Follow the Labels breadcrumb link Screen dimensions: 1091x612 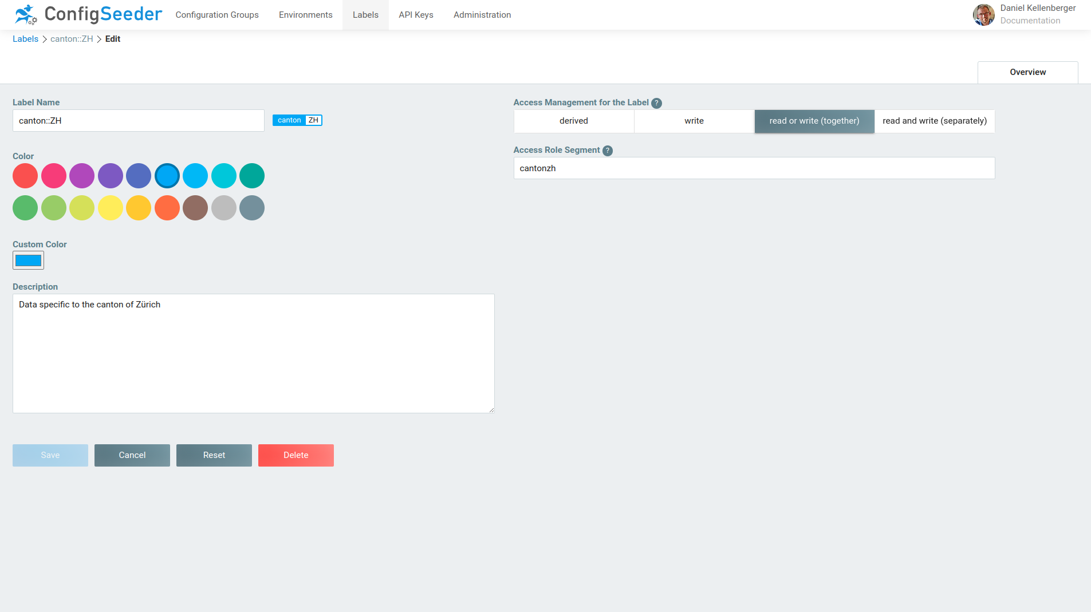point(25,39)
